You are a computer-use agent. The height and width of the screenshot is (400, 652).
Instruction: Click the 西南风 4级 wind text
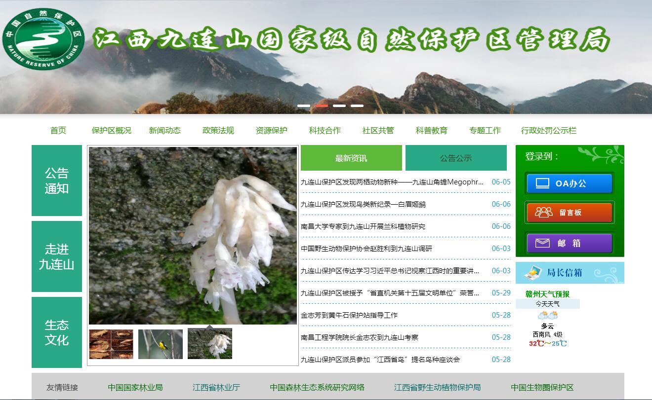[x=547, y=334]
